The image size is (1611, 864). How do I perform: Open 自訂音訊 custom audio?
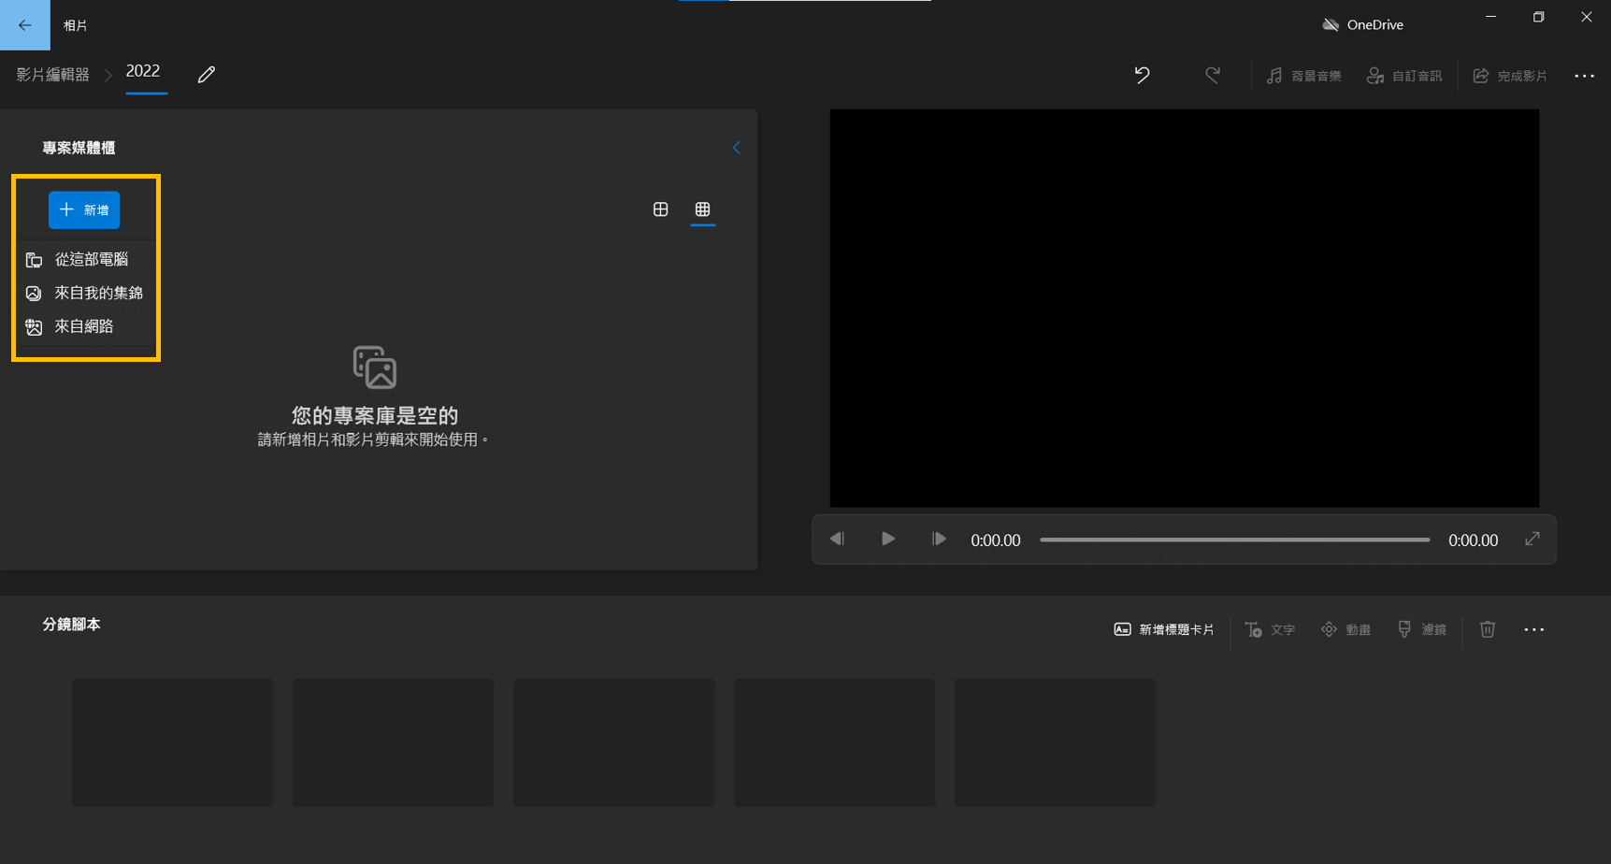coord(1404,76)
